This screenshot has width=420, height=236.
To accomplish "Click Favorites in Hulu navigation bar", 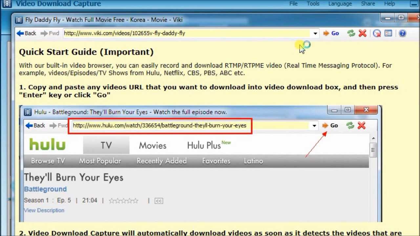I will (x=216, y=161).
